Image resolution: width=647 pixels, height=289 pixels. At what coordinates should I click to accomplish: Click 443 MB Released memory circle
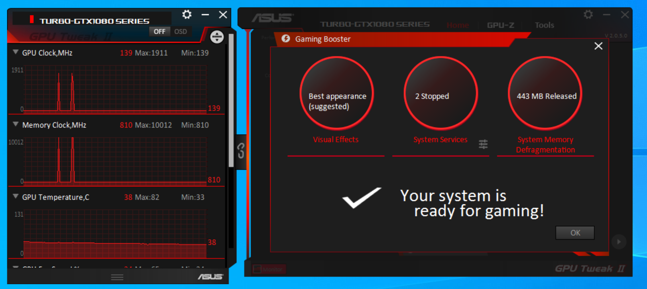[x=545, y=93]
